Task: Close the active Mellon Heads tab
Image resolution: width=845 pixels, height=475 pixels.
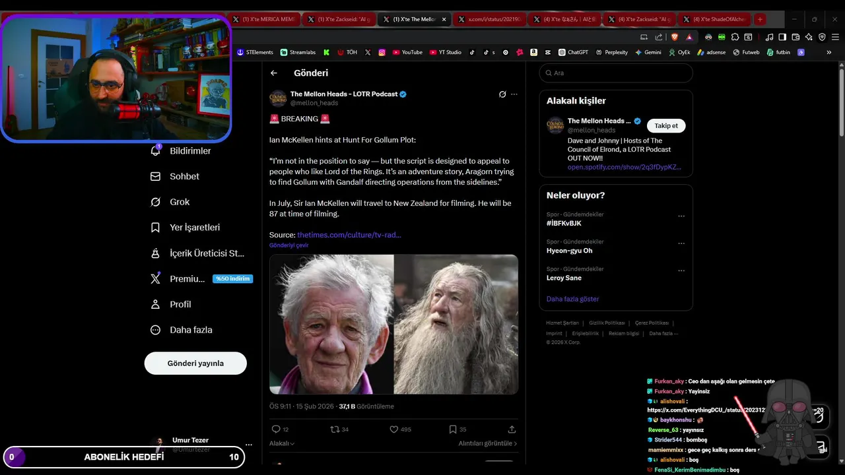Action: pyautogui.click(x=444, y=19)
